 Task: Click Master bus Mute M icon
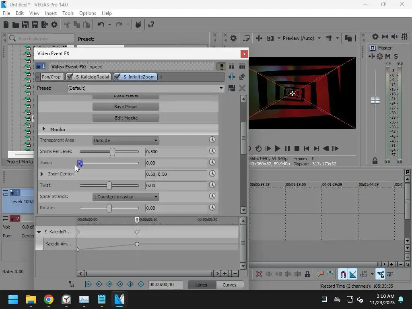(388, 56)
